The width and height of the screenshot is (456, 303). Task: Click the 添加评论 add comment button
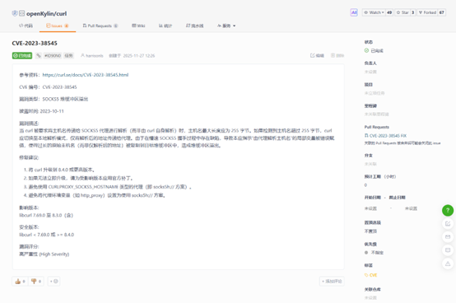click(x=332, y=282)
